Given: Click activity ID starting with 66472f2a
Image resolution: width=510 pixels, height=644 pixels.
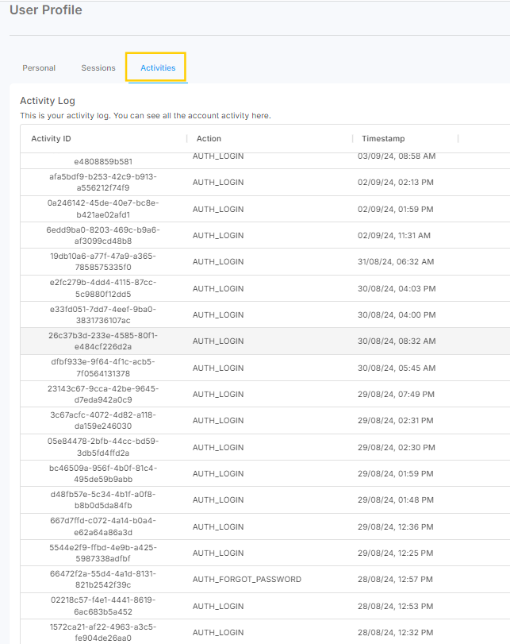Looking at the screenshot, I should point(103,580).
